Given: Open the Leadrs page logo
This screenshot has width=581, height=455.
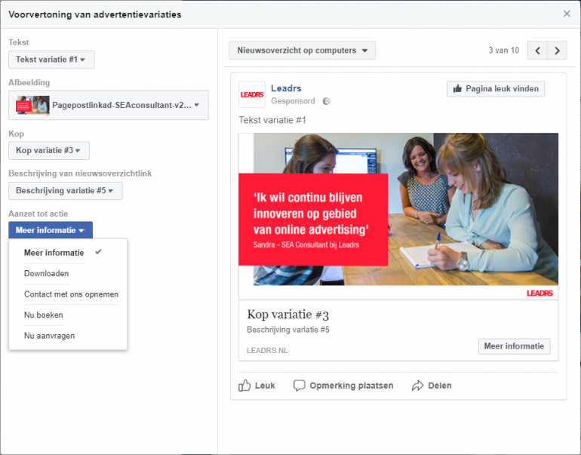Looking at the screenshot, I should 252,94.
